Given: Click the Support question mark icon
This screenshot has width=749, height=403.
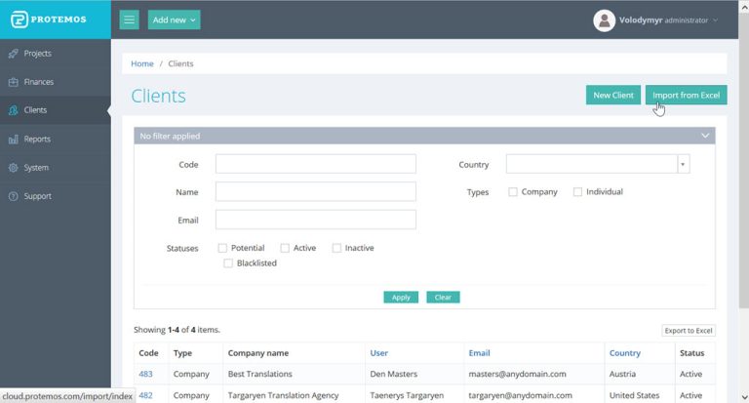Looking at the screenshot, I should [x=14, y=196].
